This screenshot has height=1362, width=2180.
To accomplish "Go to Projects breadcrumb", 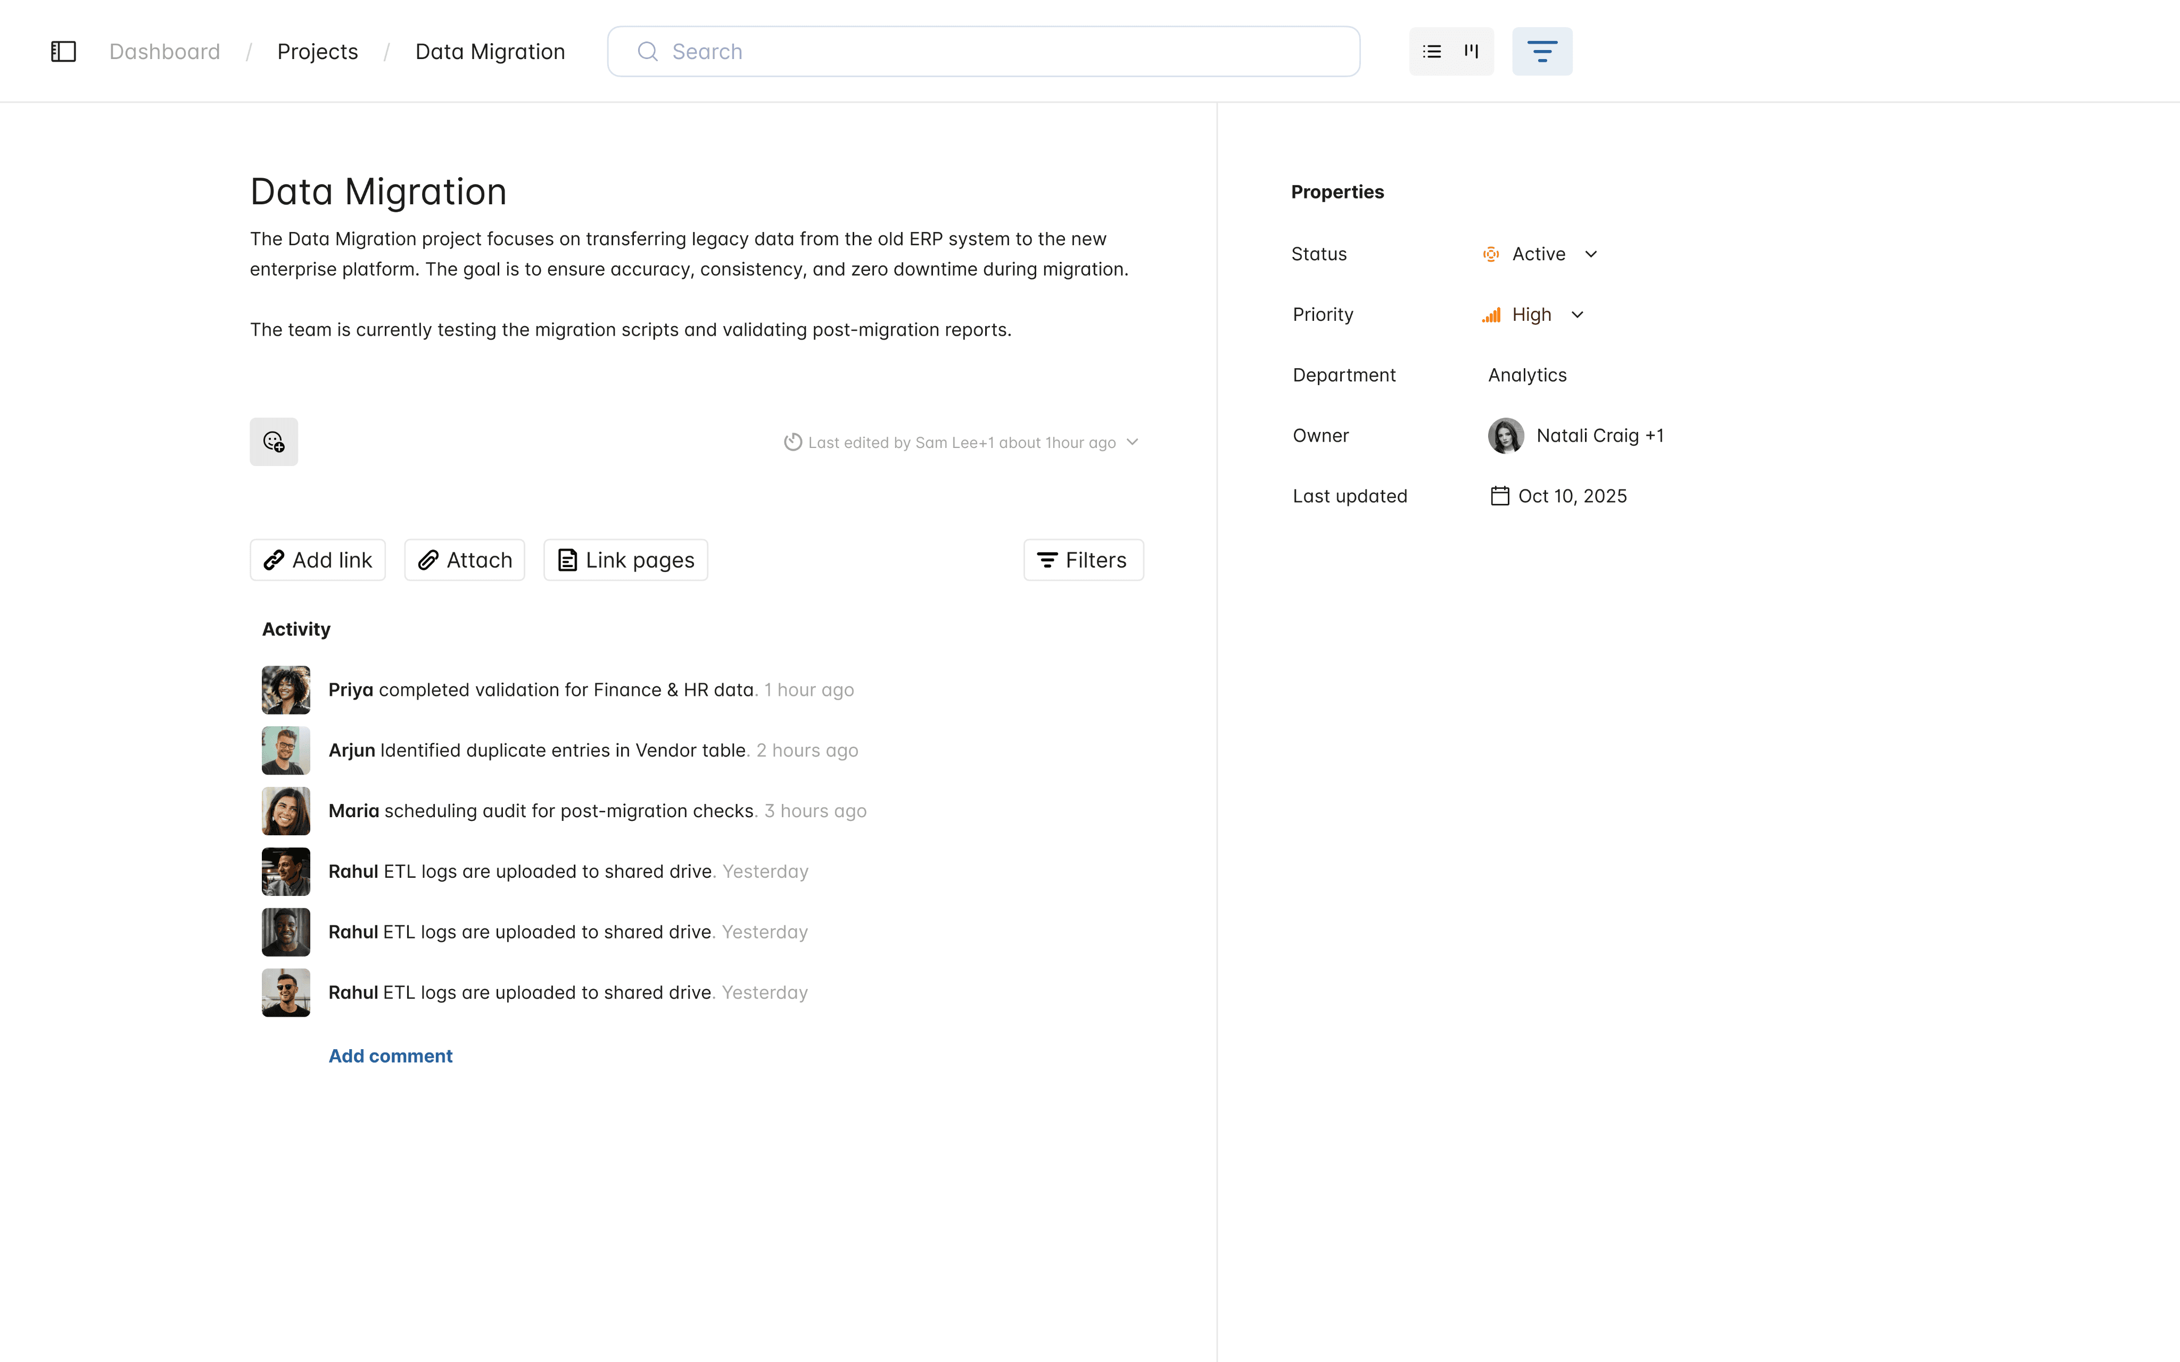I will tap(317, 52).
